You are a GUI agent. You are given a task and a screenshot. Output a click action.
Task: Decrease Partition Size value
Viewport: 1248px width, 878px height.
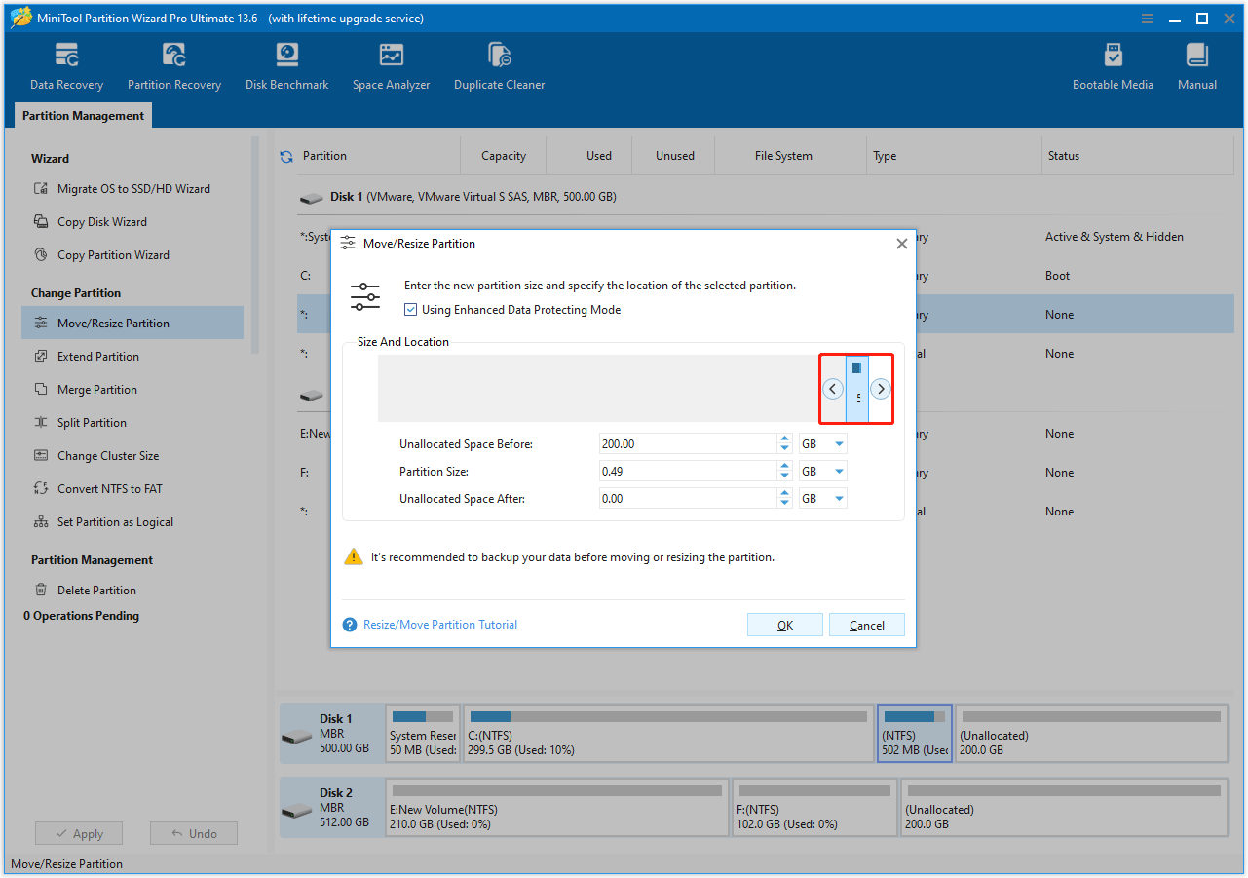[x=785, y=477]
